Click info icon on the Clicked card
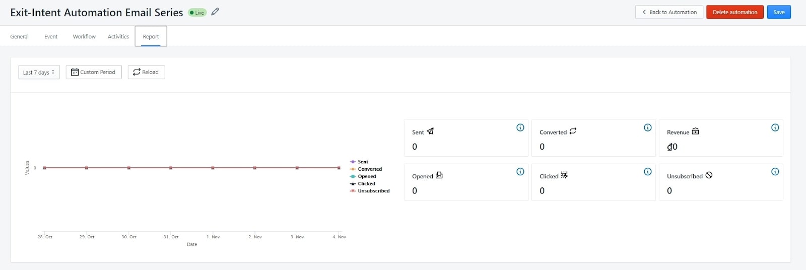This screenshot has width=806, height=270. pyautogui.click(x=648, y=172)
